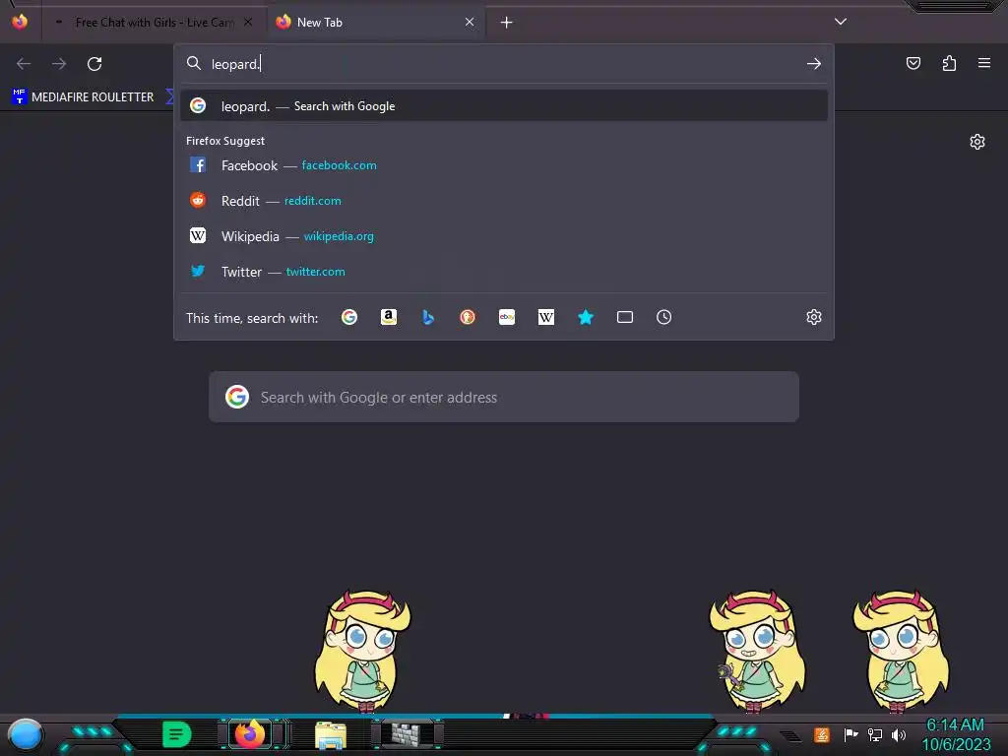Open the network tray icon
This screenshot has width=1008, height=756.
[x=875, y=734]
